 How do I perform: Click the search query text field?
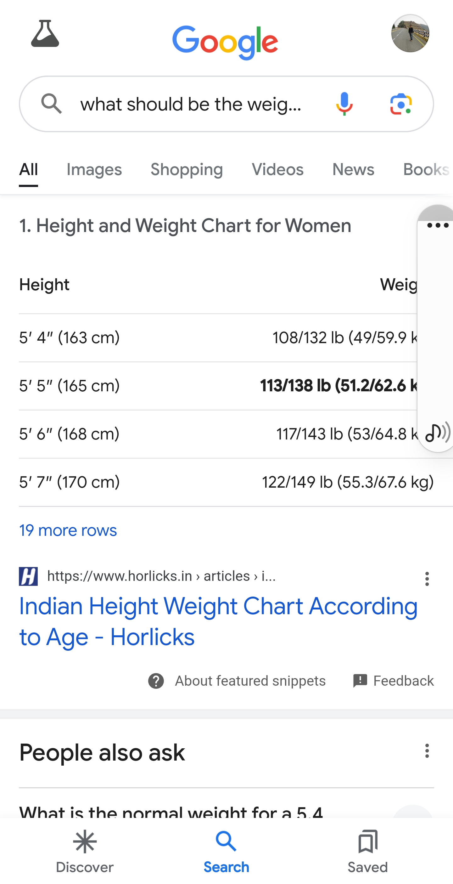point(191,104)
